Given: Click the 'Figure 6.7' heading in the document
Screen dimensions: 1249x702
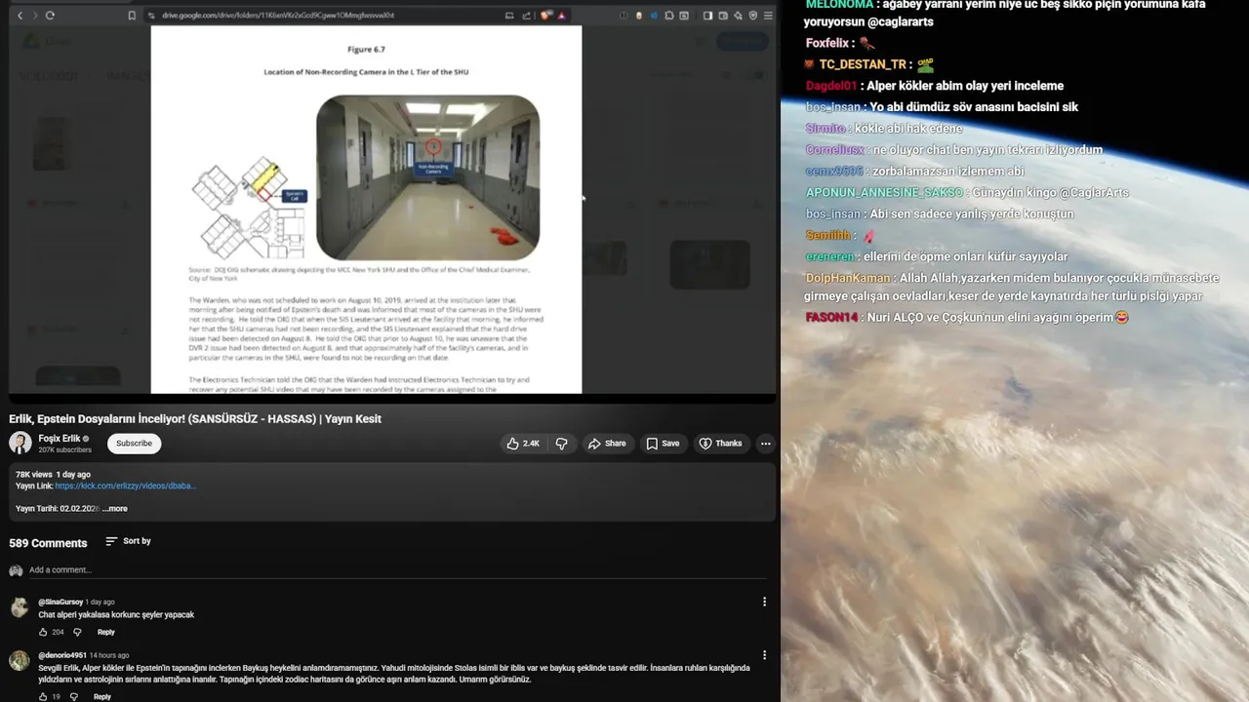Looking at the screenshot, I should 366,49.
